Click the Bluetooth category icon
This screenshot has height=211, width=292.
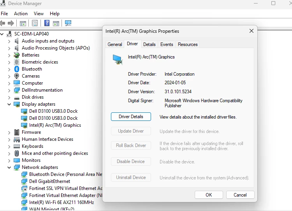point(17,69)
